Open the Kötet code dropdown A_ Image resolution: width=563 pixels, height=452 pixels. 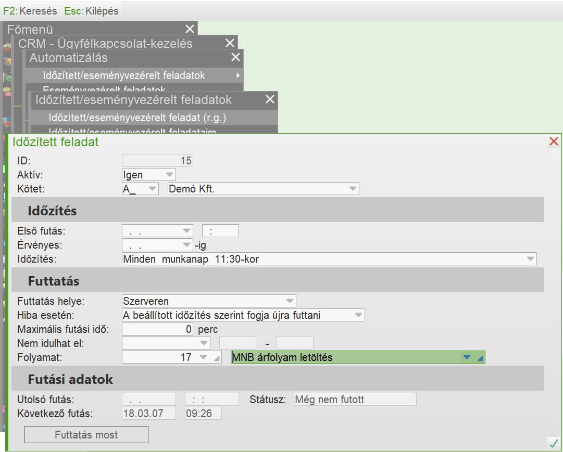[152, 189]
